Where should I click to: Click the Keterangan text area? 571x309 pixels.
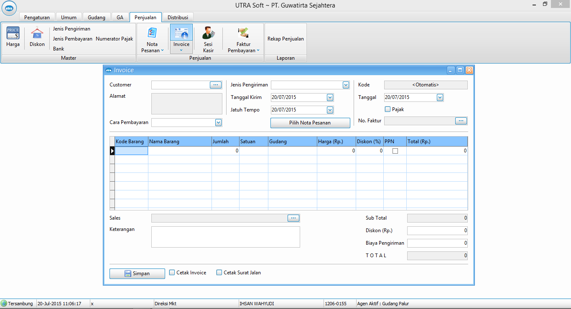225,237
